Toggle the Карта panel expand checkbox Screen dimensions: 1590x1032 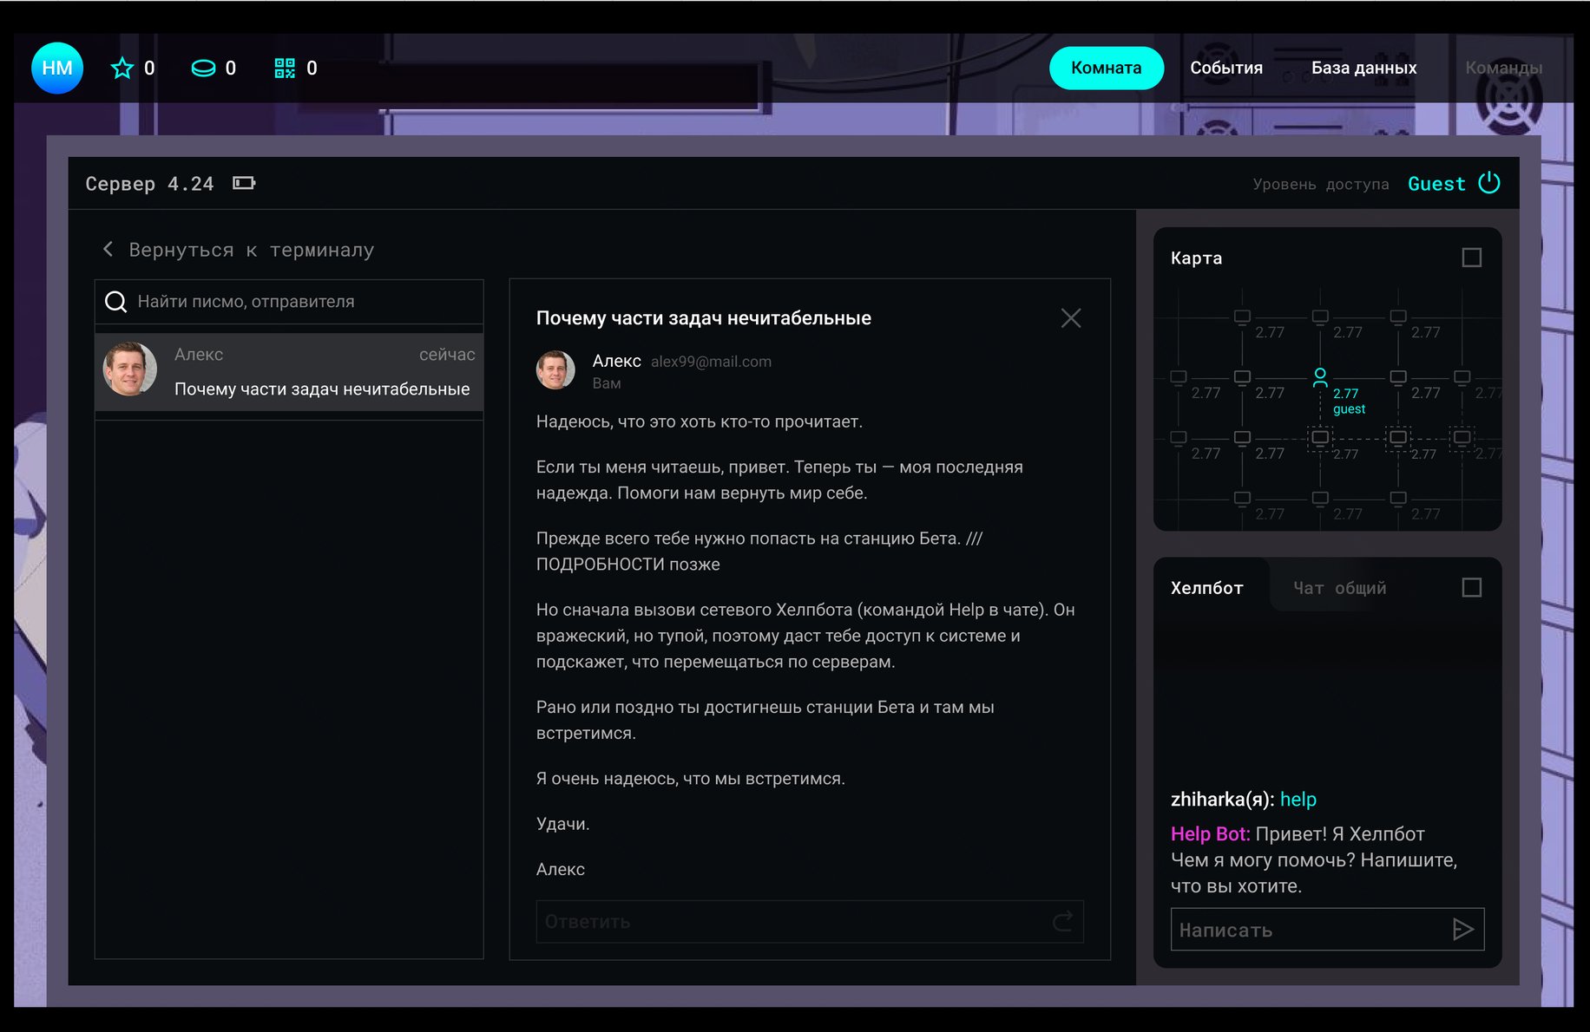pos(1471,258)
